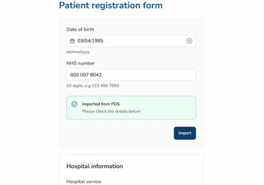Select the day segment '03' of the date
This screenshot has width=264, height=185.
click(81, 41)
